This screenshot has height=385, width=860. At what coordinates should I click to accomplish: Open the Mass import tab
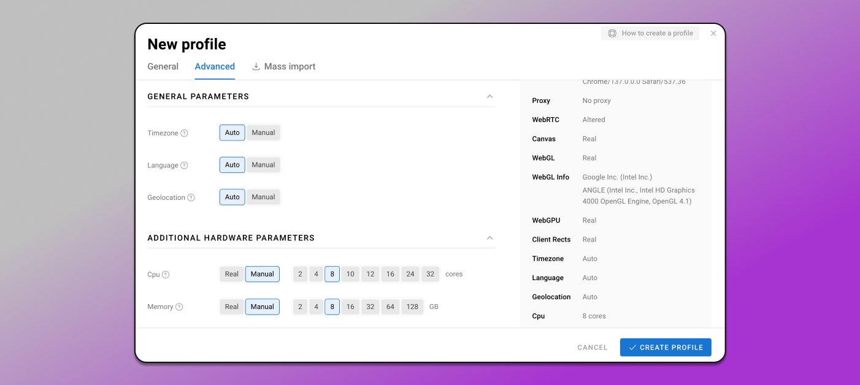tap(284, 66)
